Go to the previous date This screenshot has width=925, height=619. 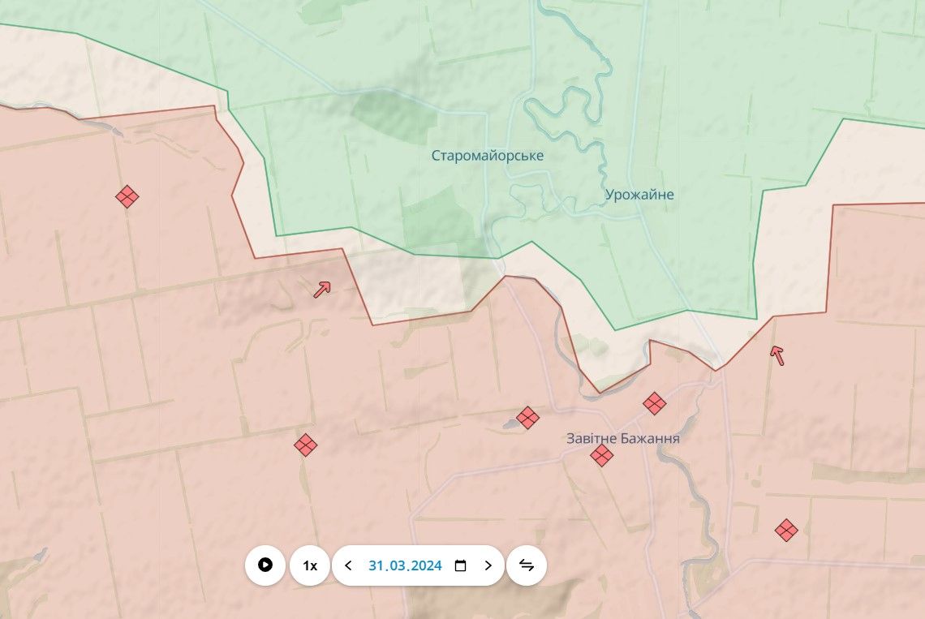pos(349,565)
